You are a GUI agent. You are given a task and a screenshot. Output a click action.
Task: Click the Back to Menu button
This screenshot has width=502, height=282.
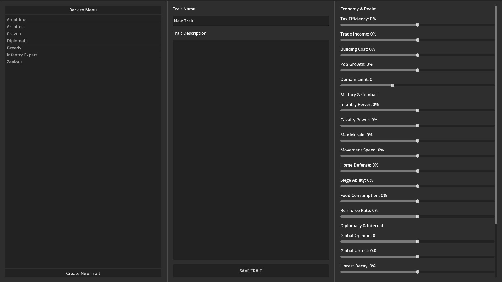point(83,10)
